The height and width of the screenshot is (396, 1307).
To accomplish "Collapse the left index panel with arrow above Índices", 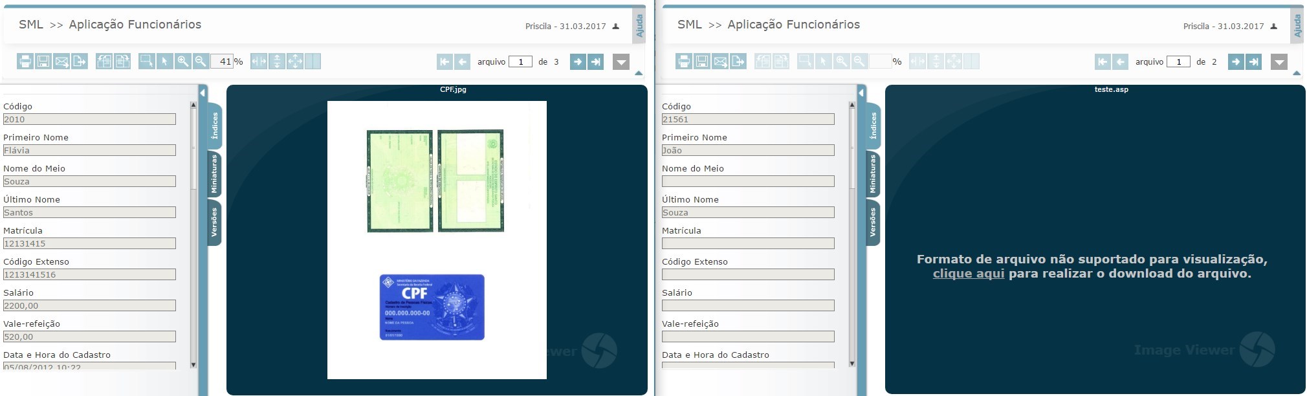I will pyautogui.click(x=203, y=93).
